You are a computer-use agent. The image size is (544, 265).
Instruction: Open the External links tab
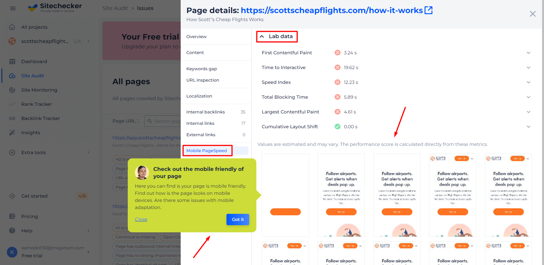(216, 135)
